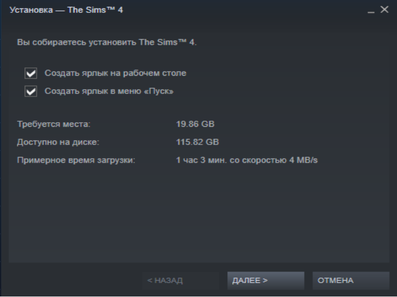
Task: Minimize the installation dialog window
Action: click(371, 10)
